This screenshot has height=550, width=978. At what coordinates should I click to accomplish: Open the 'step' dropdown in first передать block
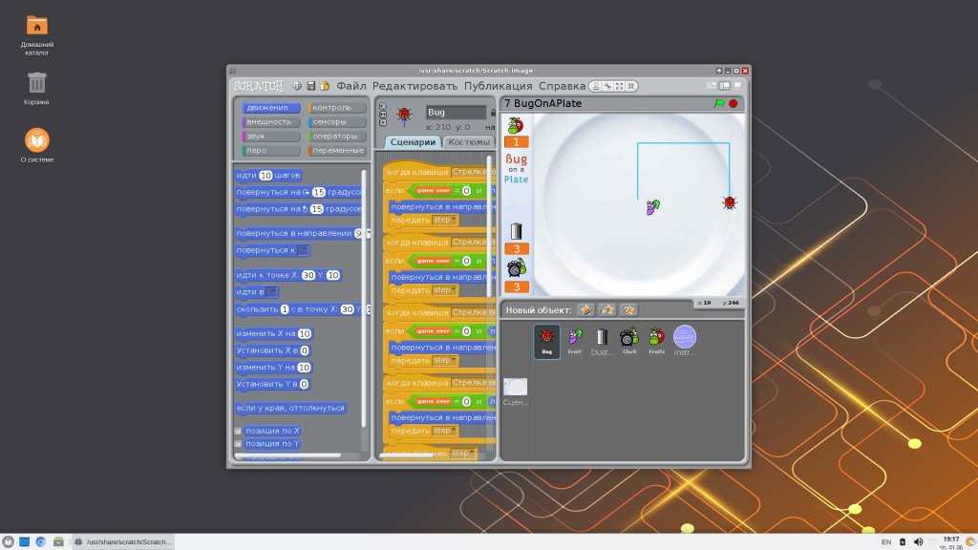445,221
